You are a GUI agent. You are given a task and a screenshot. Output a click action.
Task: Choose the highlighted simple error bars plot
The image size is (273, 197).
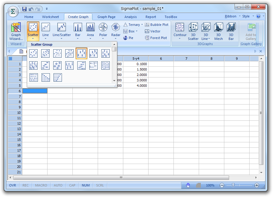[81, 53]
